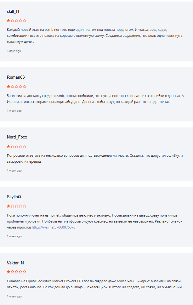Click the timestamp under Roman83's review
The width and height of the screenshot is (193, 305).
[14, 111]
